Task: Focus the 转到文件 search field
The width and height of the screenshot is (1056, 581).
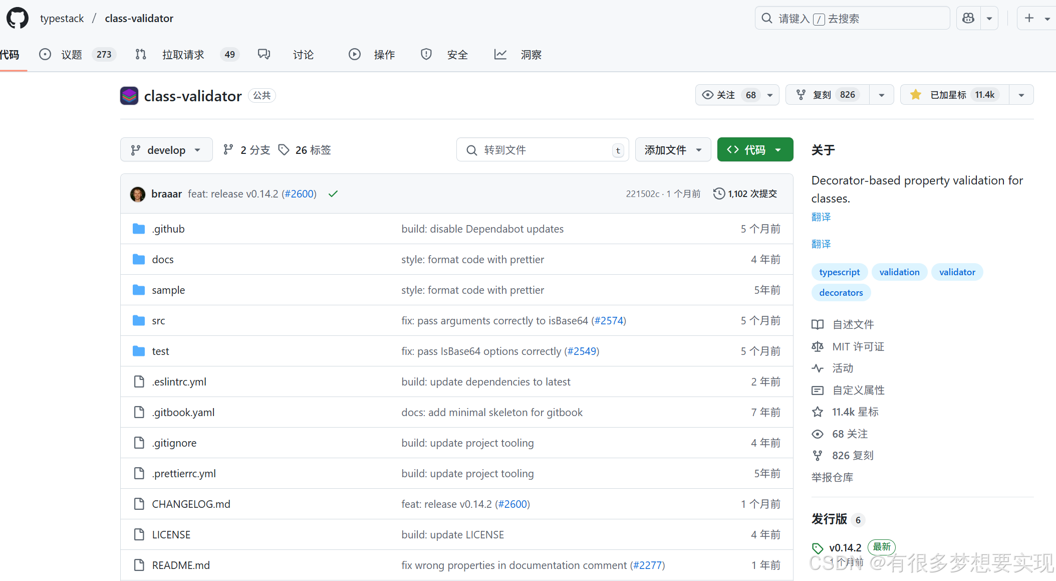Action: click(x=543, y=150)
